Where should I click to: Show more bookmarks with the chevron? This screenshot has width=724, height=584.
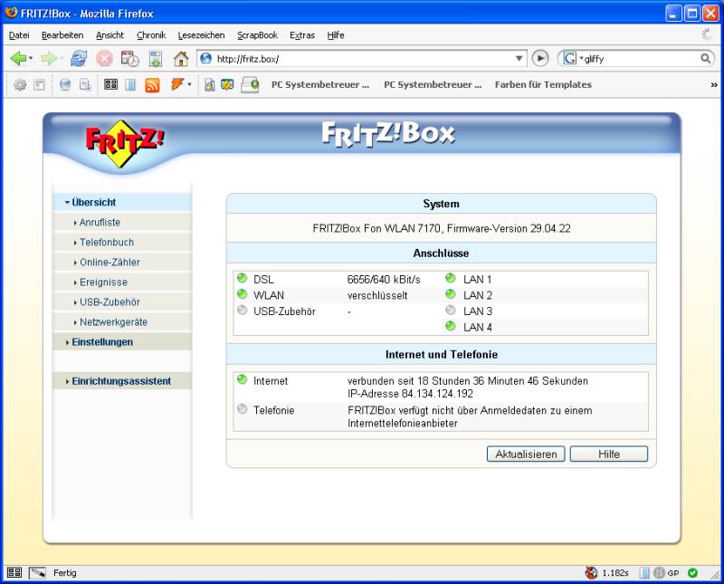click(x=714, y=84)
